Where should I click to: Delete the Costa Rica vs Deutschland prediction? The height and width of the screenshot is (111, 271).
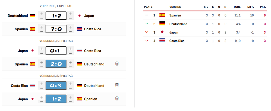click(x=117, y=85)
